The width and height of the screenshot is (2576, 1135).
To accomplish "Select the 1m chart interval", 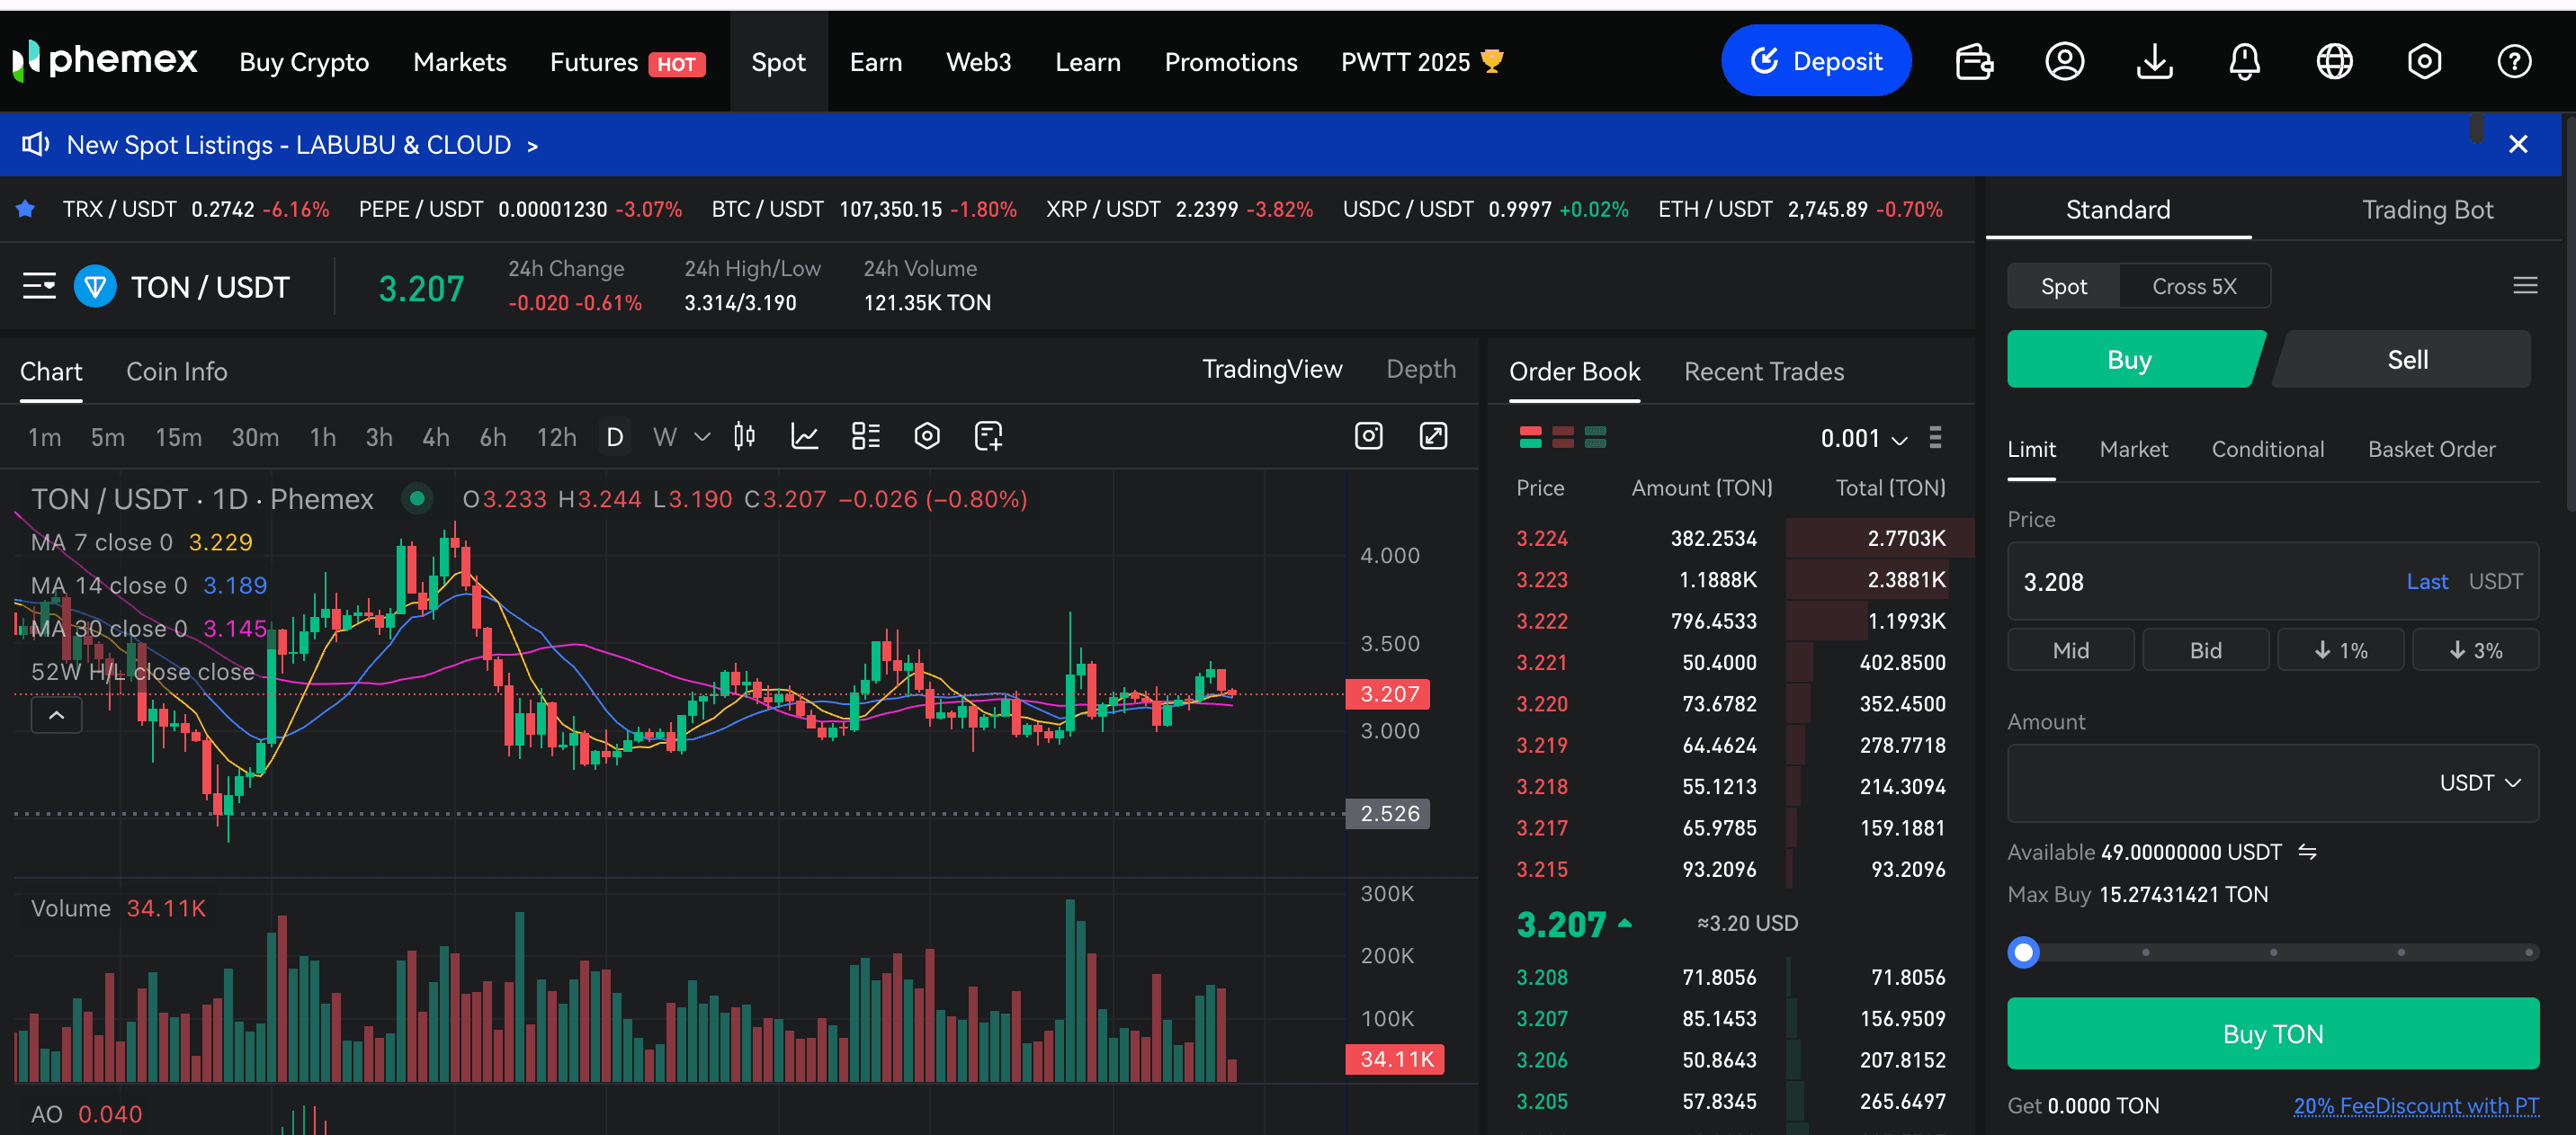I will click(x=45, y=438).
